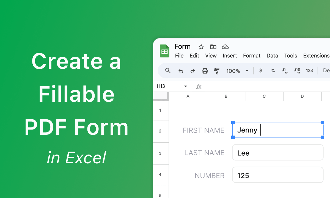
Task: Click the redo arrow icon
Action: (x=193, y=71)
